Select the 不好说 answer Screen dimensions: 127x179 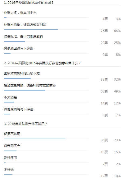click(x=9, y=170)
